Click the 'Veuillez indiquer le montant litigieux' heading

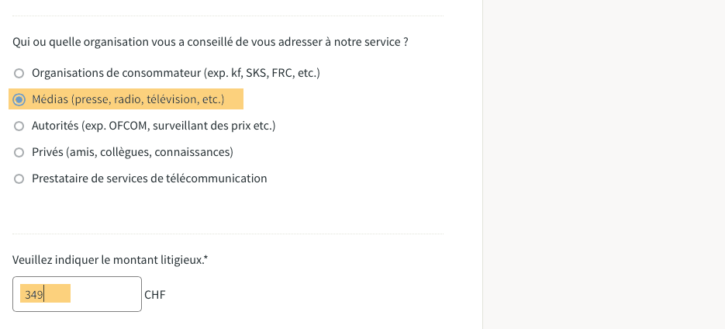pyautogui.click(x=108, y=260)
